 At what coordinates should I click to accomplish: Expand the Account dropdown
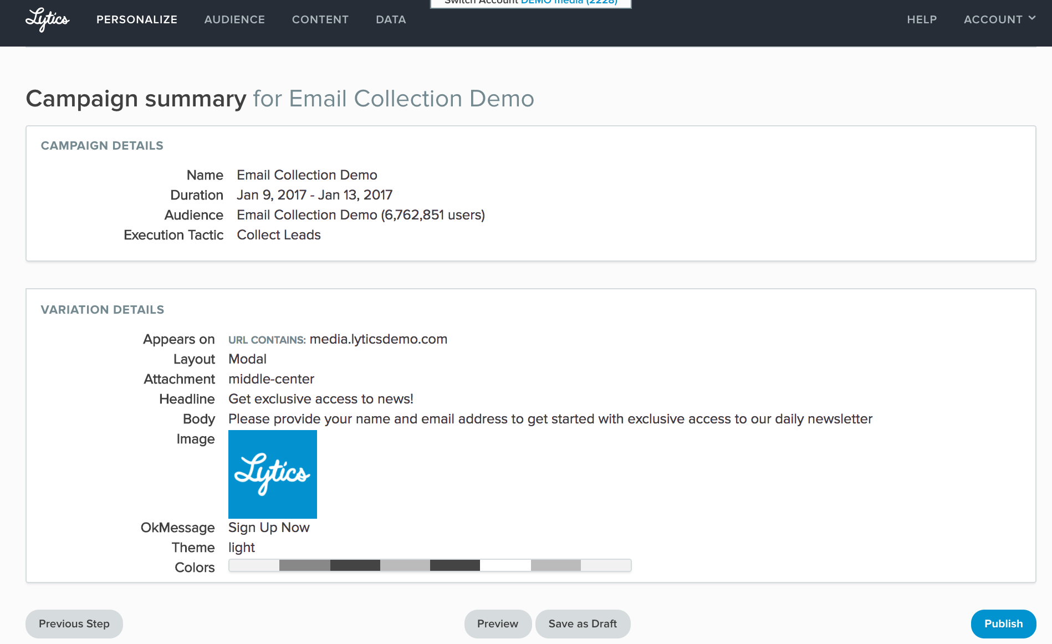click(x=999, y=19)
